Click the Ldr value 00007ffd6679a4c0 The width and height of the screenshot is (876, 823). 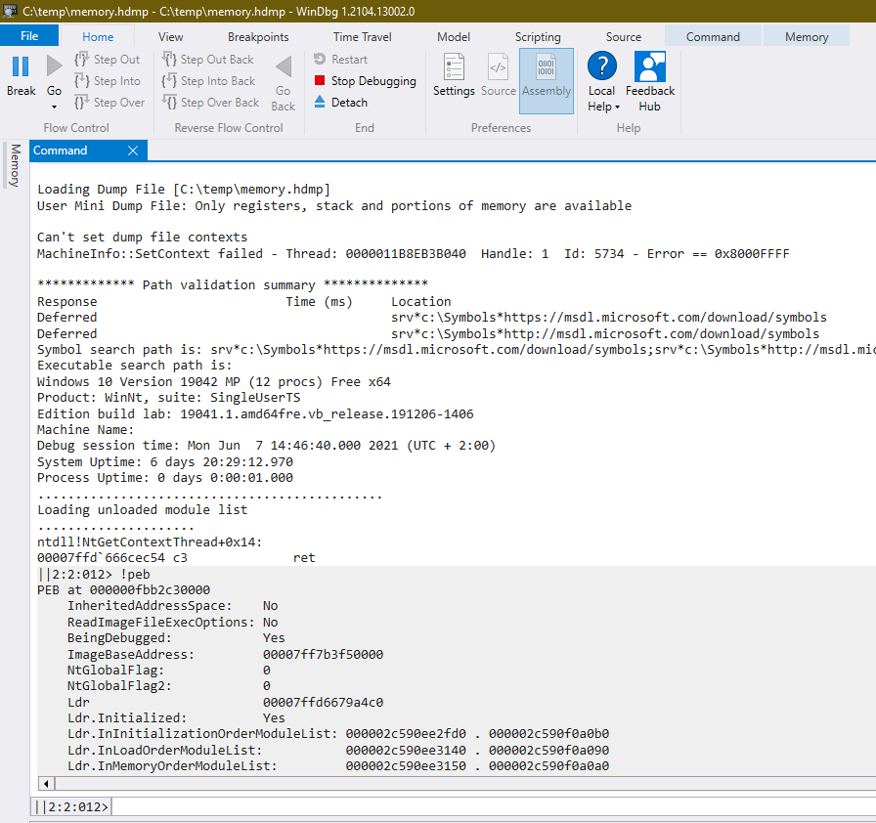pyautogui.click(x=323, y=702)
